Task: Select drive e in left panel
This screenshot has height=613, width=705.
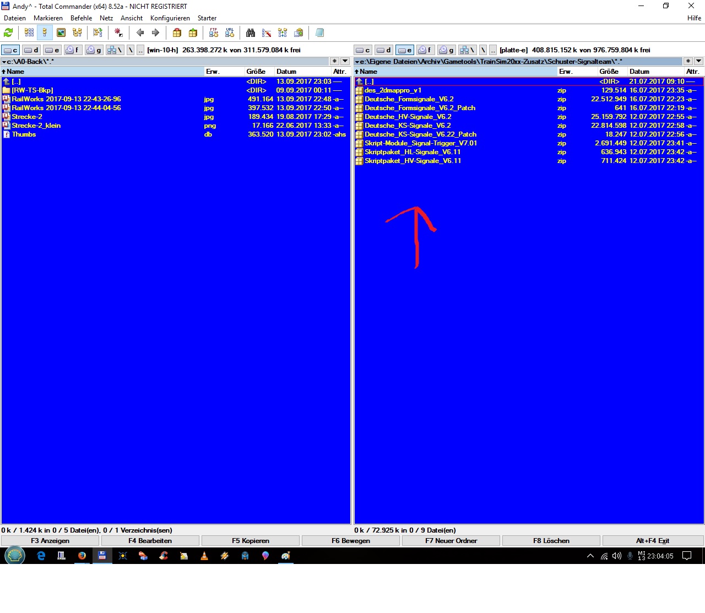Action: pos(52,50)
